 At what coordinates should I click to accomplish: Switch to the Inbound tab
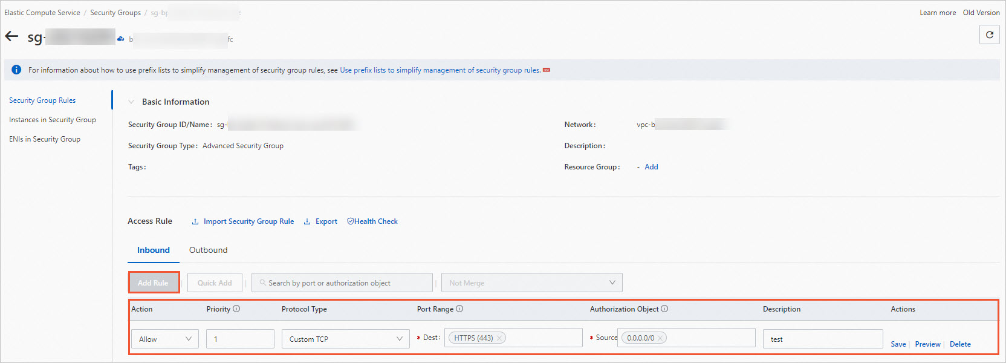[x=154, y=250]
